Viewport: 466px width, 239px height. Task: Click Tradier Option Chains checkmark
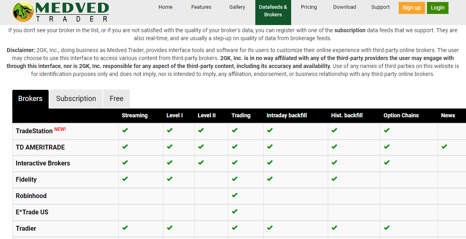coord(387,228)
